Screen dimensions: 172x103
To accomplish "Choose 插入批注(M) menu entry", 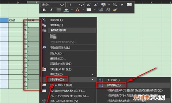I will coord(61,85).
